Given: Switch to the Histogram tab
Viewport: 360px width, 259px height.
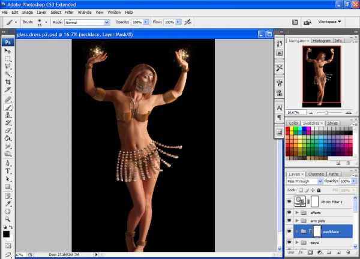Looking at the screenshot, I should [322, 41].
